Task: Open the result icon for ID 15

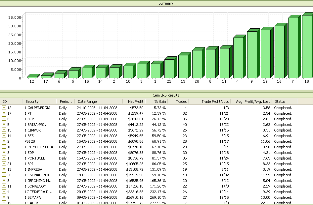Action: tap(4, 130)
